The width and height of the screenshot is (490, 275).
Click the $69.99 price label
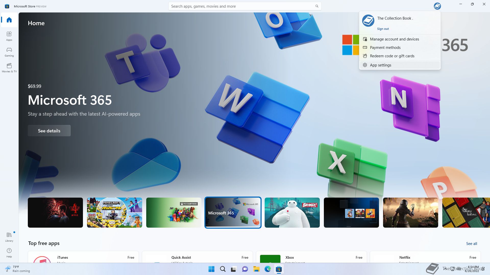(34, 86)
